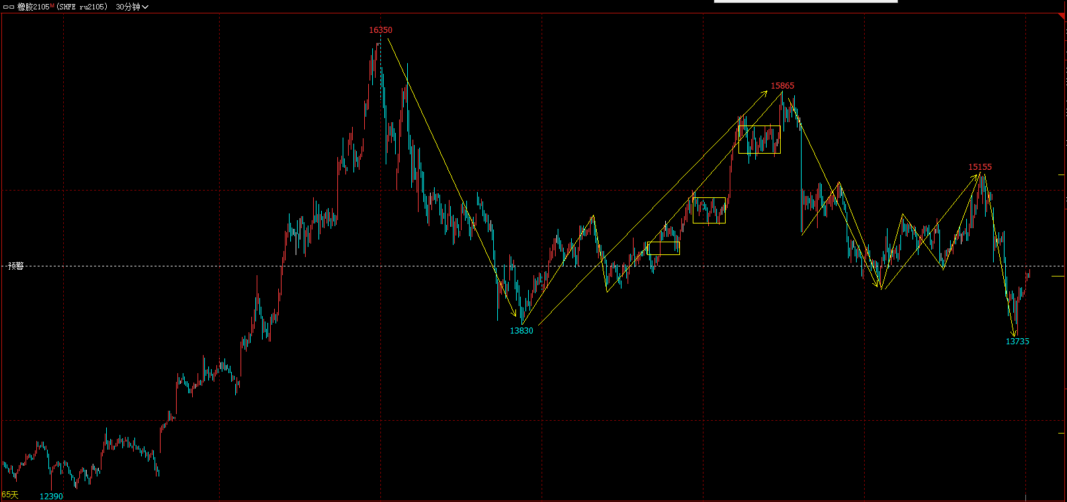This screenshot has width=1067, height=502.
Task: Click the red M marker after 橡胶2105
Action: pyautogui.click(x=52, y=5)
